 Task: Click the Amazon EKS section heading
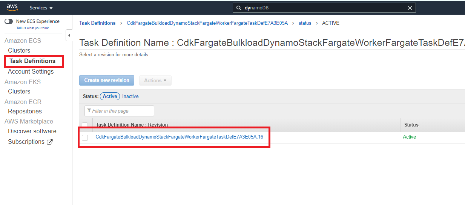point(23,82)
